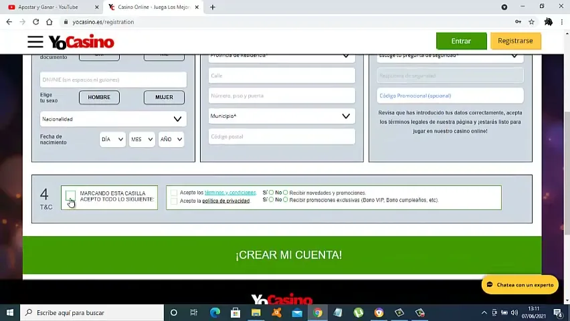Check 'Acepto la política de privacidad' box
Image resolution: width=570 pixels, height=321 pixels.
click(174, 201)
